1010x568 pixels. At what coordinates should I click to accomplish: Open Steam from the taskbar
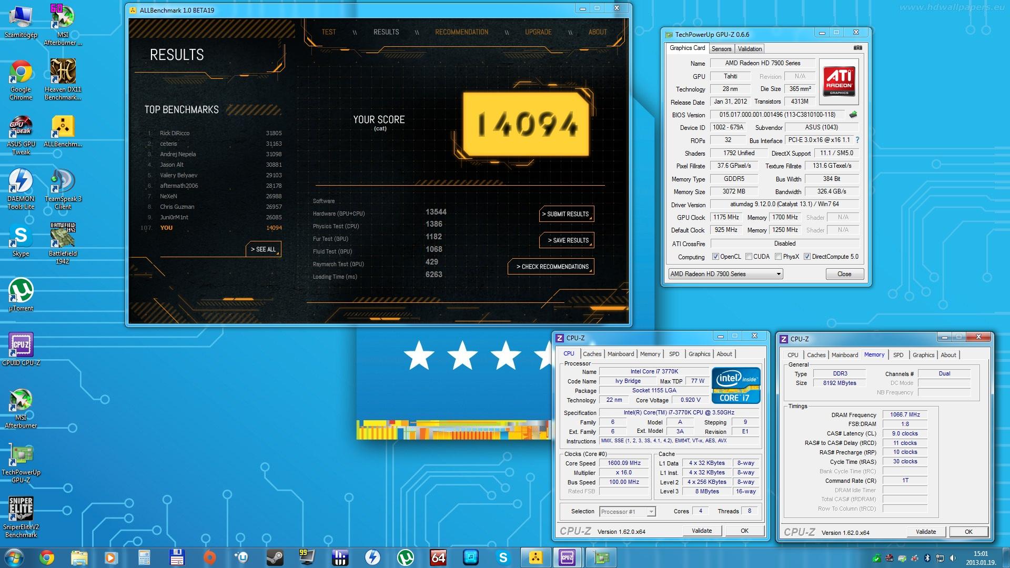point(275,557)
